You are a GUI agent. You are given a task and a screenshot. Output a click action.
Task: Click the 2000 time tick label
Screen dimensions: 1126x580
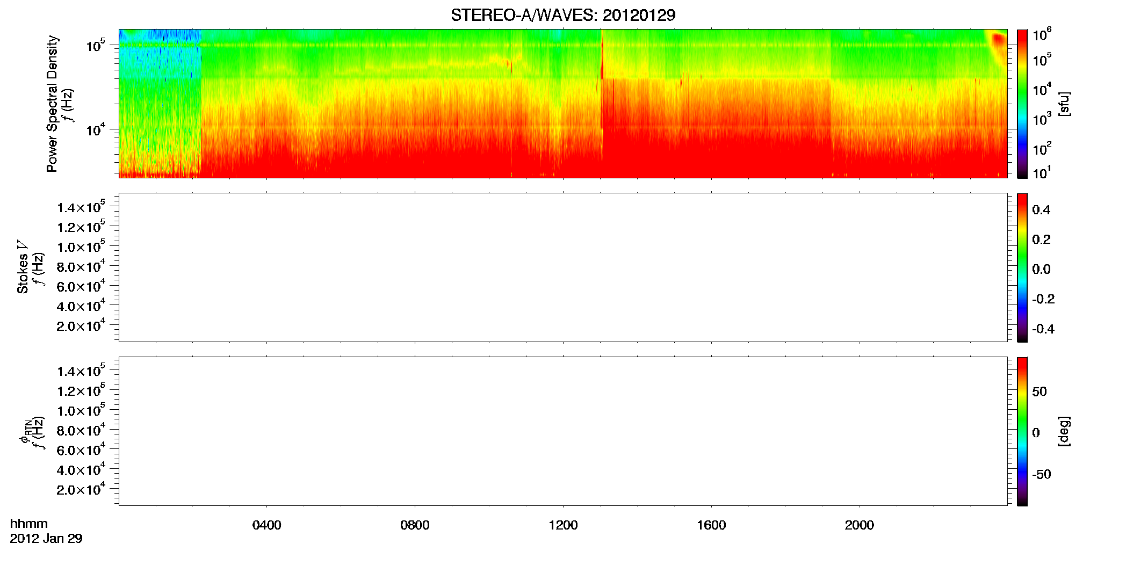[x=859, y=525]
